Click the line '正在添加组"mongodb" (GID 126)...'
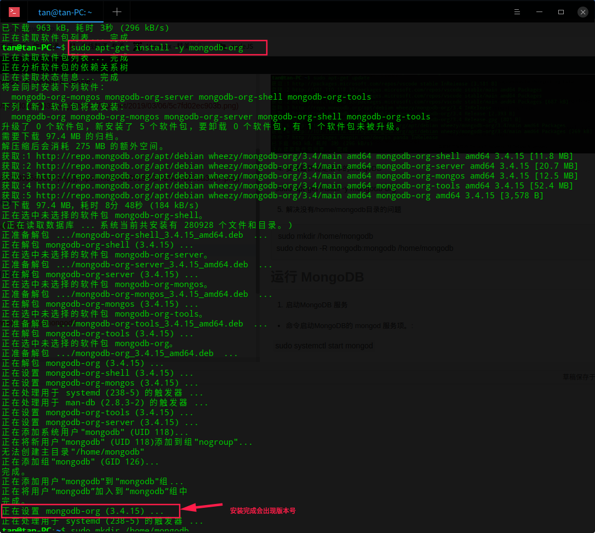The image size is (595, 533). click(81, 462)
